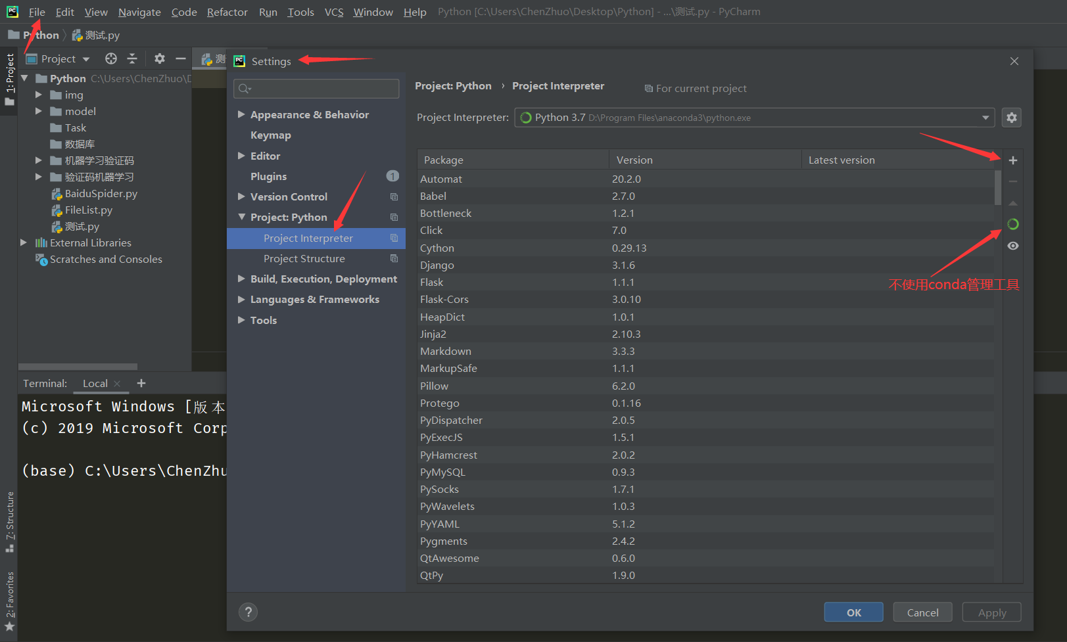The width and height of the screenshot is (1067, 642).
Task: Hide the Project tool window with minus icon
Action: 181,59
